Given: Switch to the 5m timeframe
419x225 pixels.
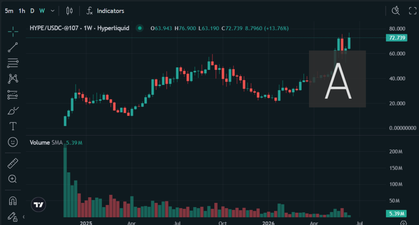Looking at the screenshot, I should pyautogui.click(x=9, y=11).
